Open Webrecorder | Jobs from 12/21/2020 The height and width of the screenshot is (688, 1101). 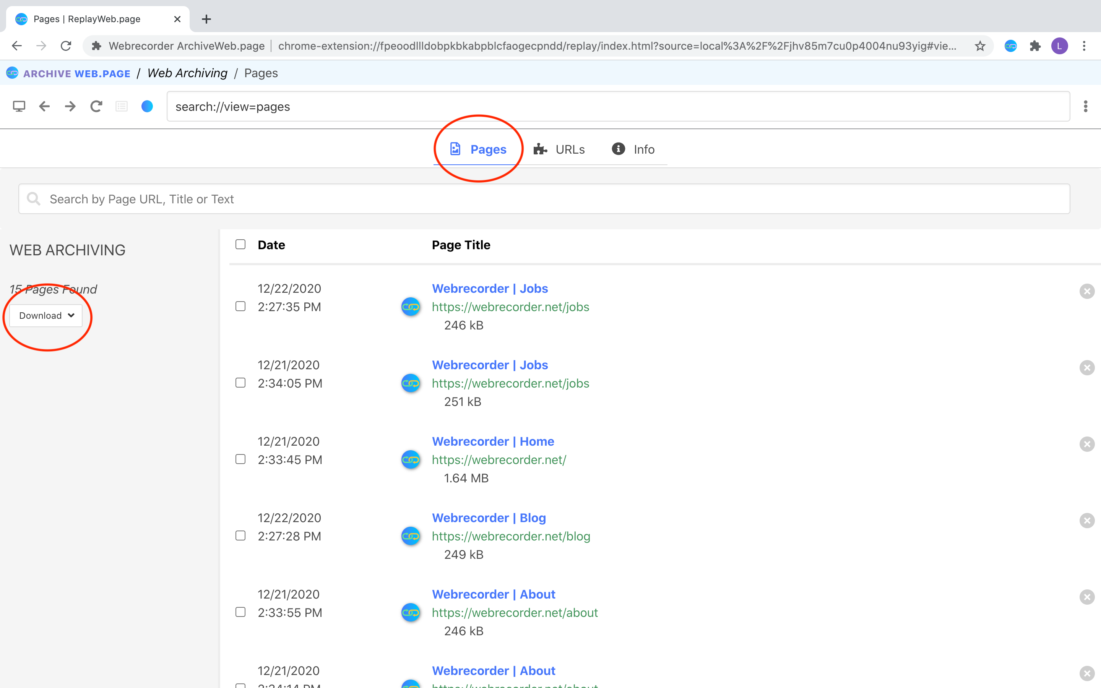pyautogui.click(x=490, y=365)
